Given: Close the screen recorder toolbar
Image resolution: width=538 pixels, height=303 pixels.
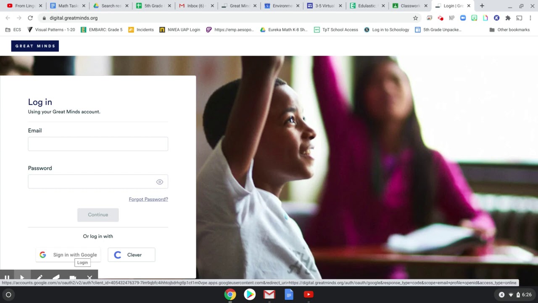Looking at the screenshot, I should click(x=90, y=278).
